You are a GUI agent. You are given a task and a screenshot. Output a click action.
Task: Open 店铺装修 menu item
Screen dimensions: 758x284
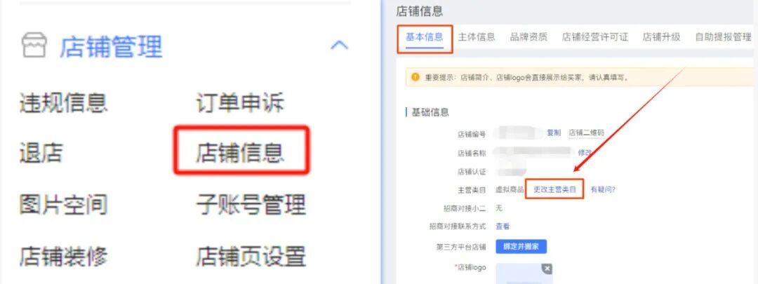tap(63, 256)
